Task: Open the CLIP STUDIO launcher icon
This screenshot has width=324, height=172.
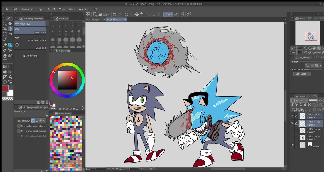Action: [x=88, y=14]
